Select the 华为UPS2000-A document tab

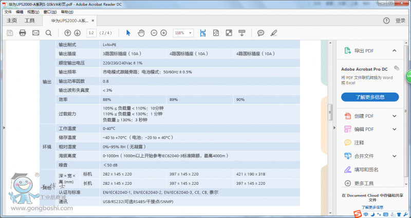point(69,20)
